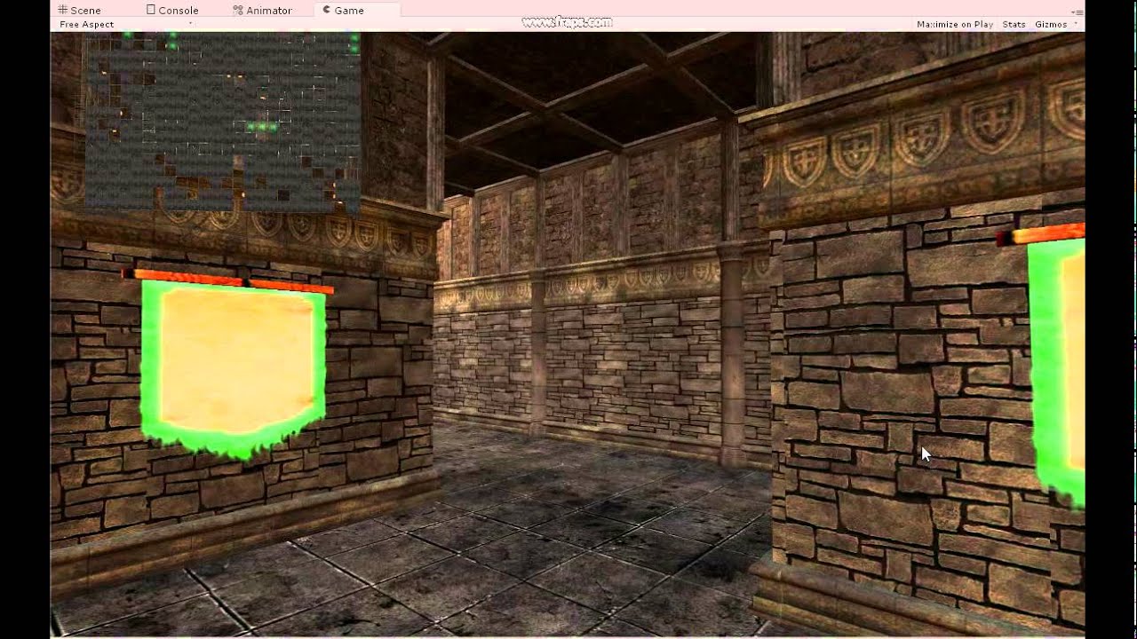Enable Maximize on Play
Viewport: 1137px width, 639px height.
click(x=953, y=24)
